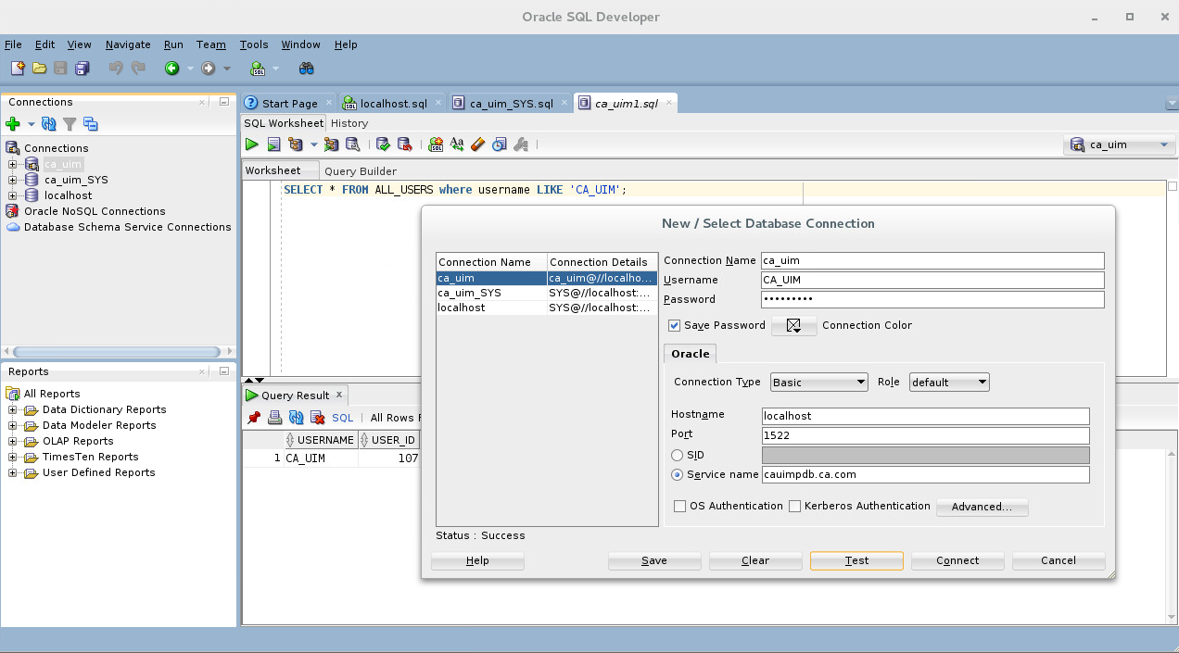Switch to the ca_uim_SYS.sql tab

coord(508,103)
